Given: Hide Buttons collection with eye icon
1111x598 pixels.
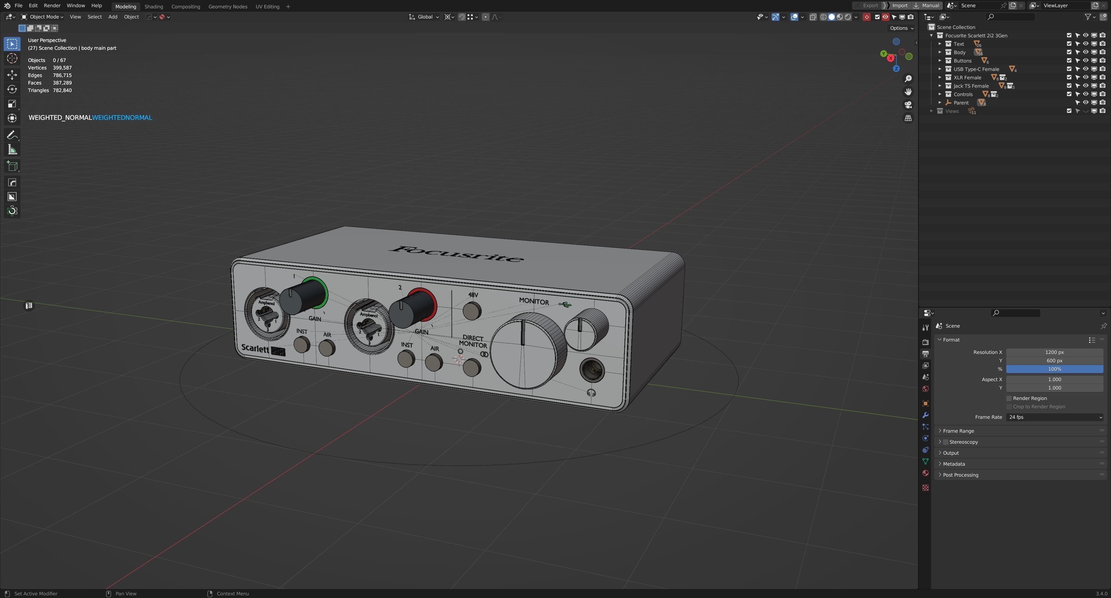Looking at the screenshot, I should click(x=1086, y=60).
